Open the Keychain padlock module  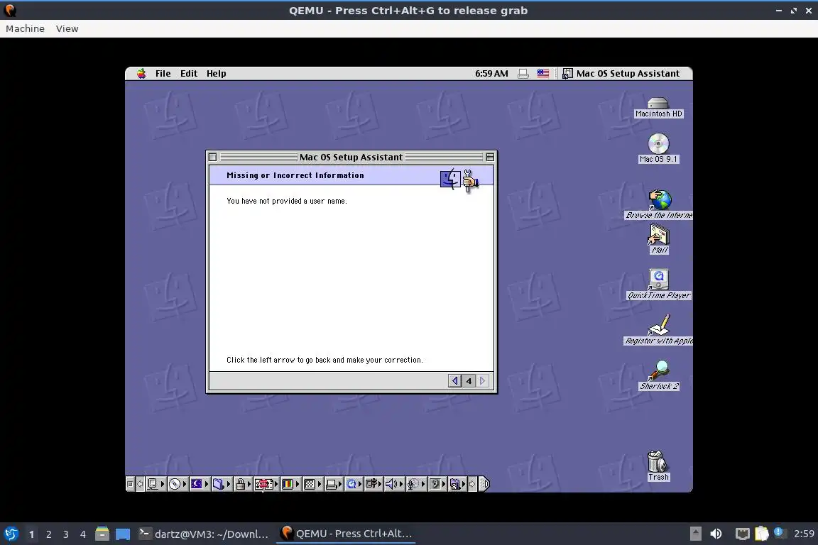coord(243,484)
